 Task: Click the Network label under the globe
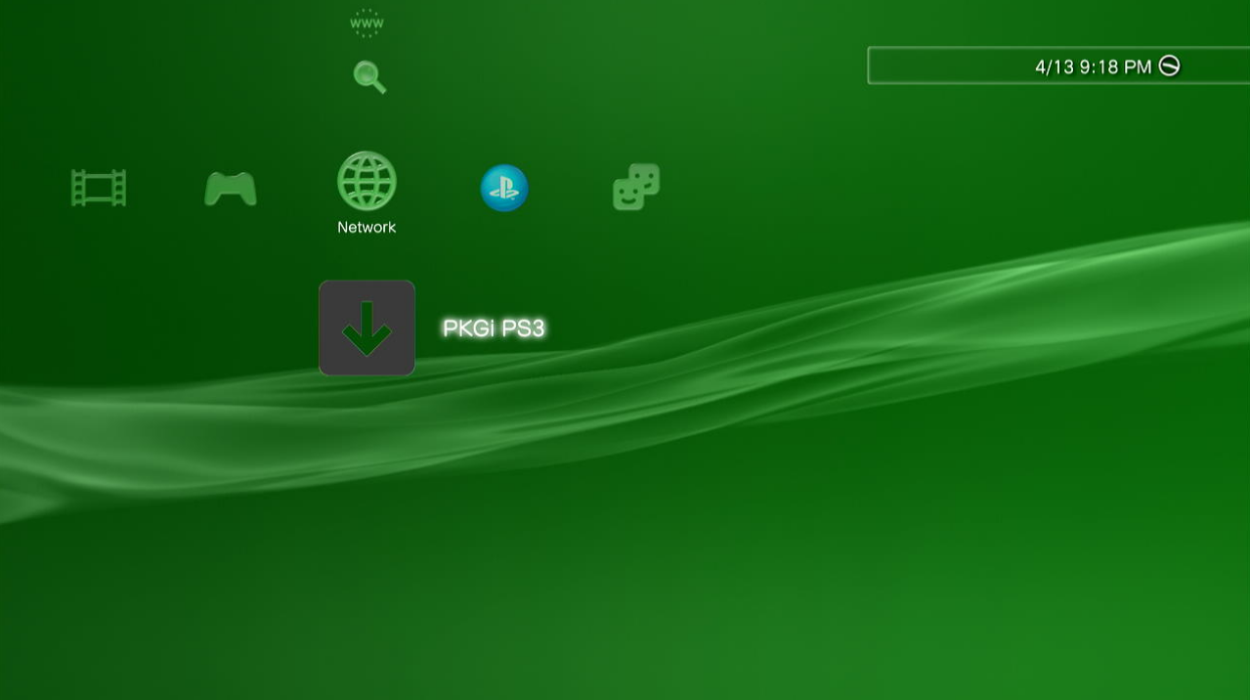click(x=366, y=227)
